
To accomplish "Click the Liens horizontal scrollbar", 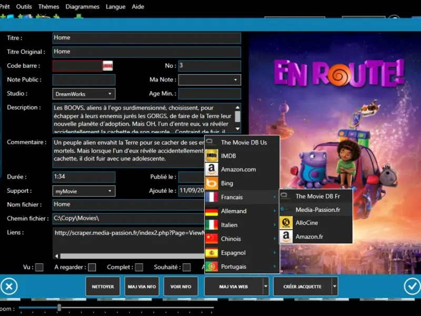I will coord(132,256).
